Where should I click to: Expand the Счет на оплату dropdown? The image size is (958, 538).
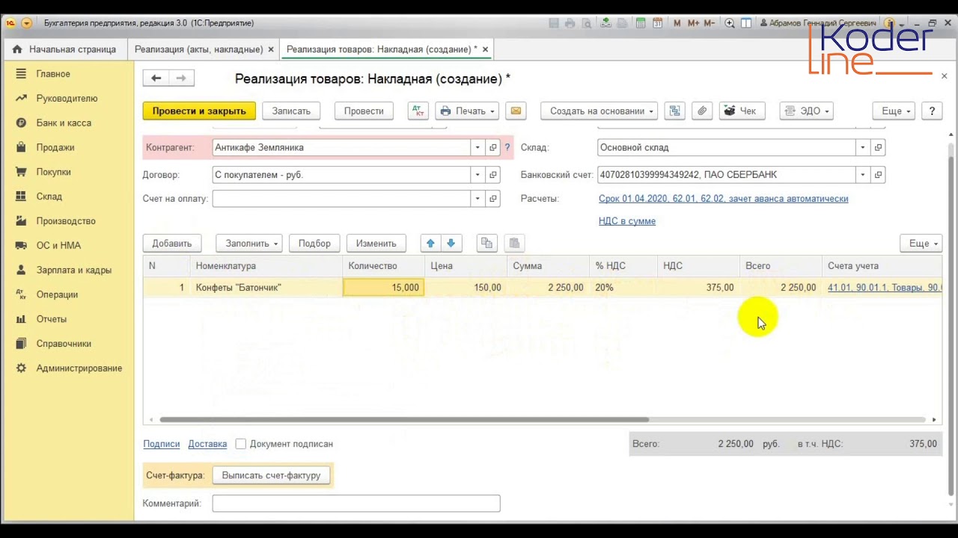478,199
